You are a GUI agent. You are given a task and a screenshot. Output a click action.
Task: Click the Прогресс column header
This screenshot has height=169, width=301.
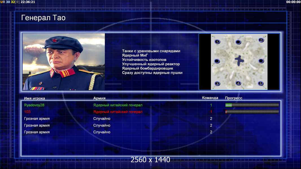pyautogui.click(x=234, y=98)
